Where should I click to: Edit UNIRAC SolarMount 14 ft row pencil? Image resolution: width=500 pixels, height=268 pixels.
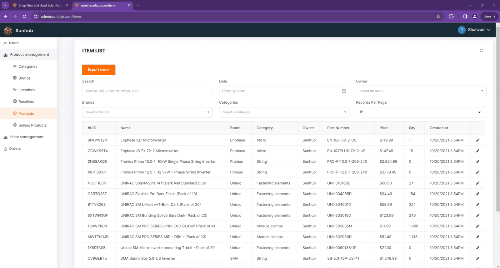pyautogui.click(x=478, y=183)
